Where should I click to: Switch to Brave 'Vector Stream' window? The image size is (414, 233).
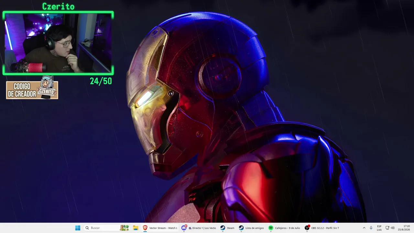pos(160,228)
